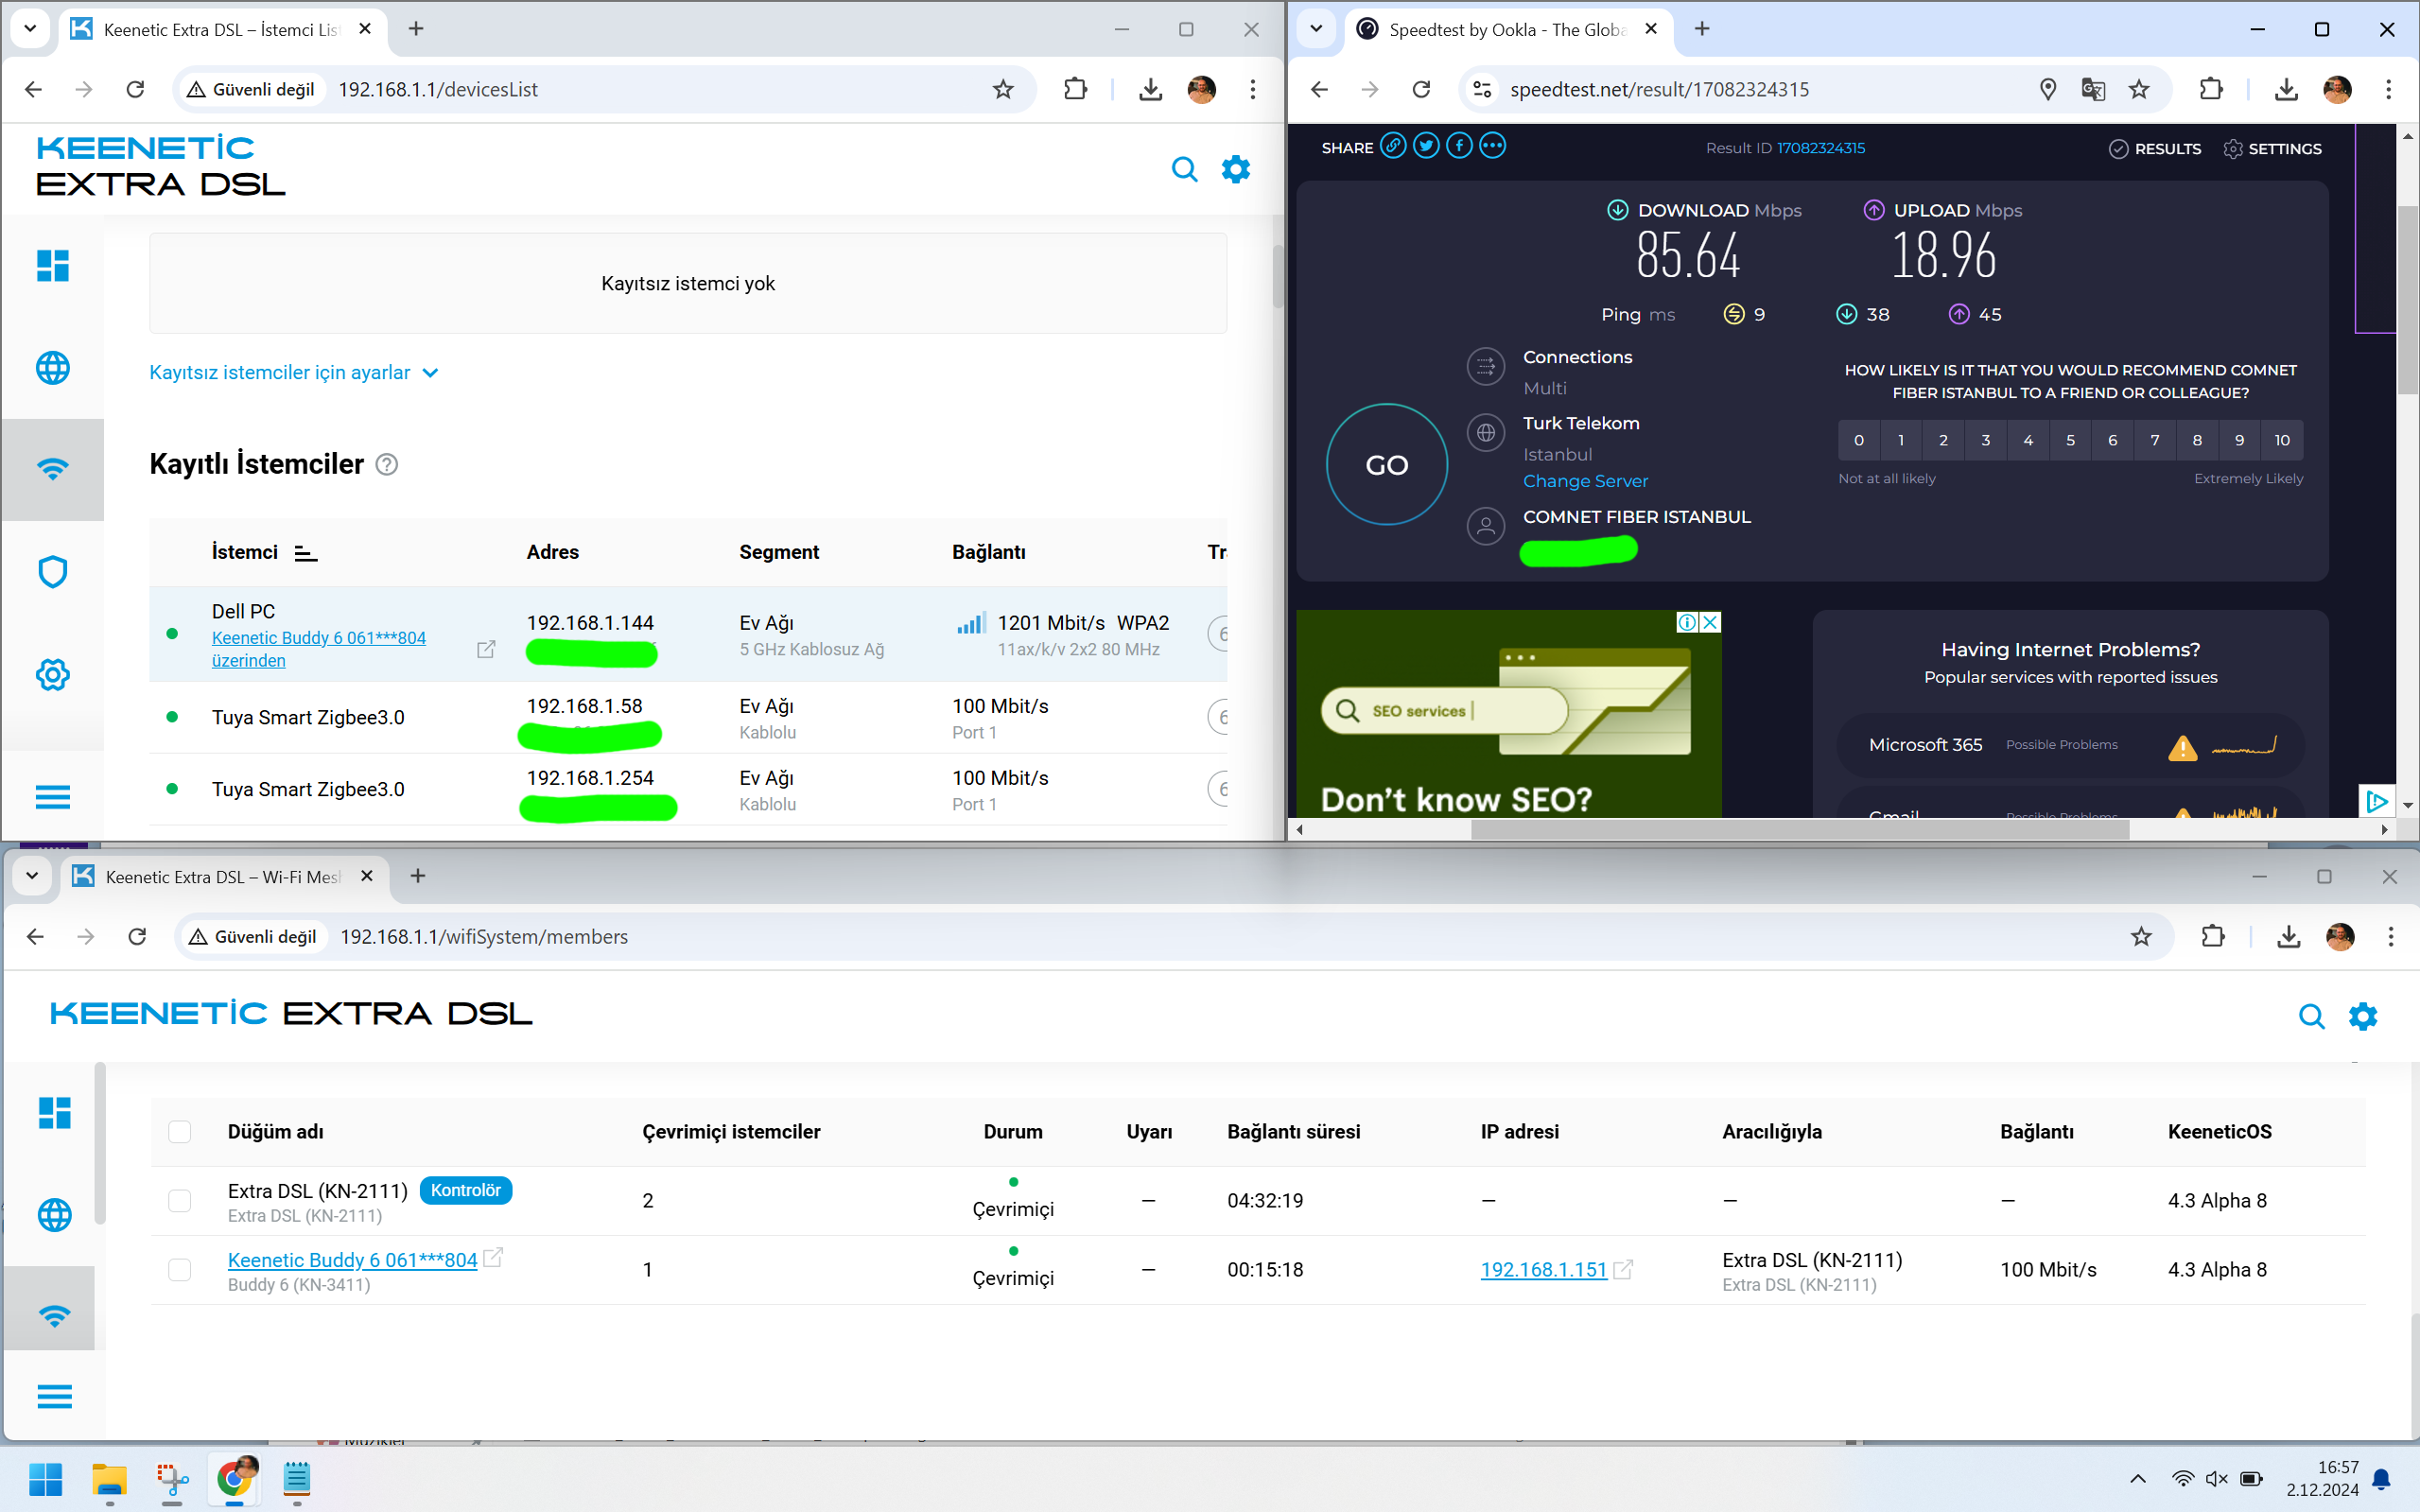Open gear management icon in devicesList sidebar

point(53,674)
